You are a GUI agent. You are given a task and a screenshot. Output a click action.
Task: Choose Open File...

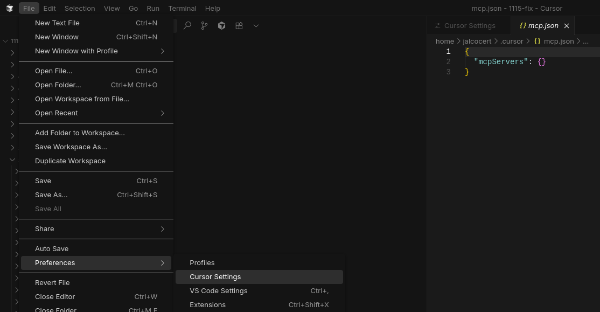click(96, 71)
